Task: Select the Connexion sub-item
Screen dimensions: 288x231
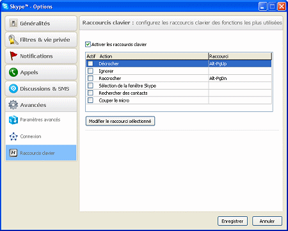Action: coord(41,136)
